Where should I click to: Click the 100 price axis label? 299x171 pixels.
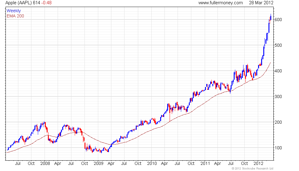pos(278,148)
